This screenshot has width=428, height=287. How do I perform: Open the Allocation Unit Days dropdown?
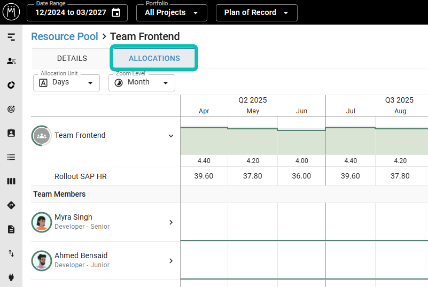[66, 82]
